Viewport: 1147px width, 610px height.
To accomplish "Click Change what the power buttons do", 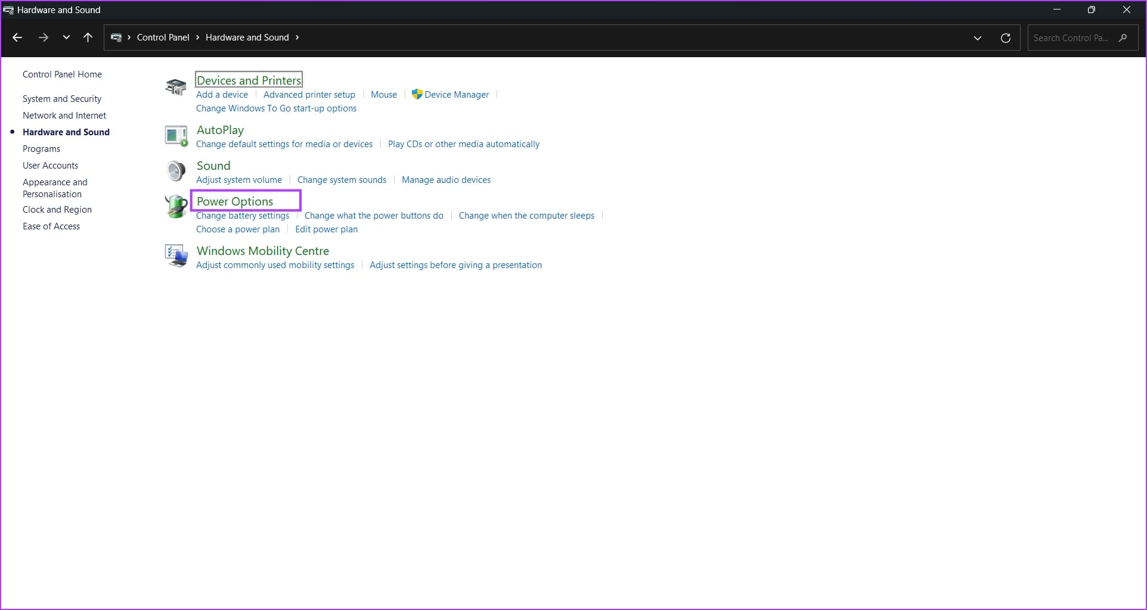I will [x=374, y=216].
